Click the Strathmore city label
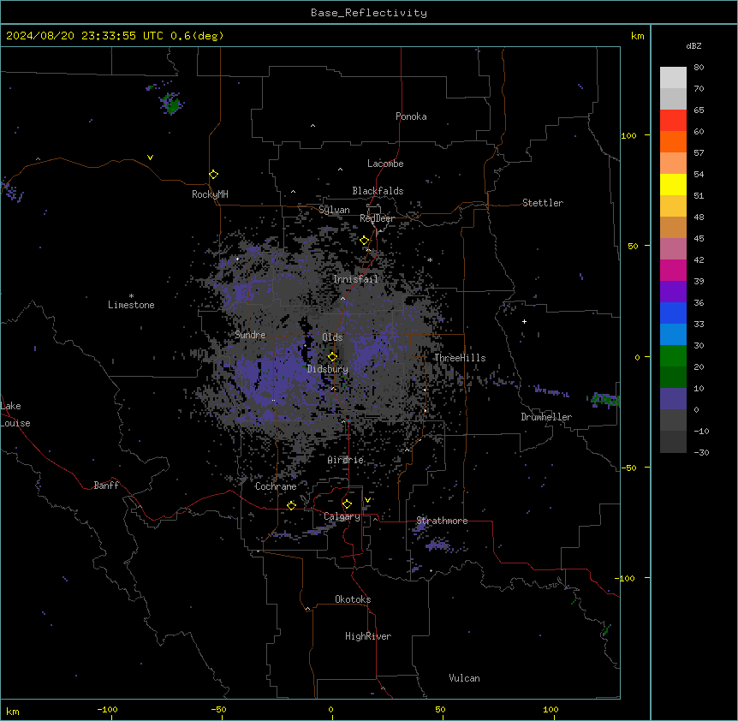 (x=442, y=521)
